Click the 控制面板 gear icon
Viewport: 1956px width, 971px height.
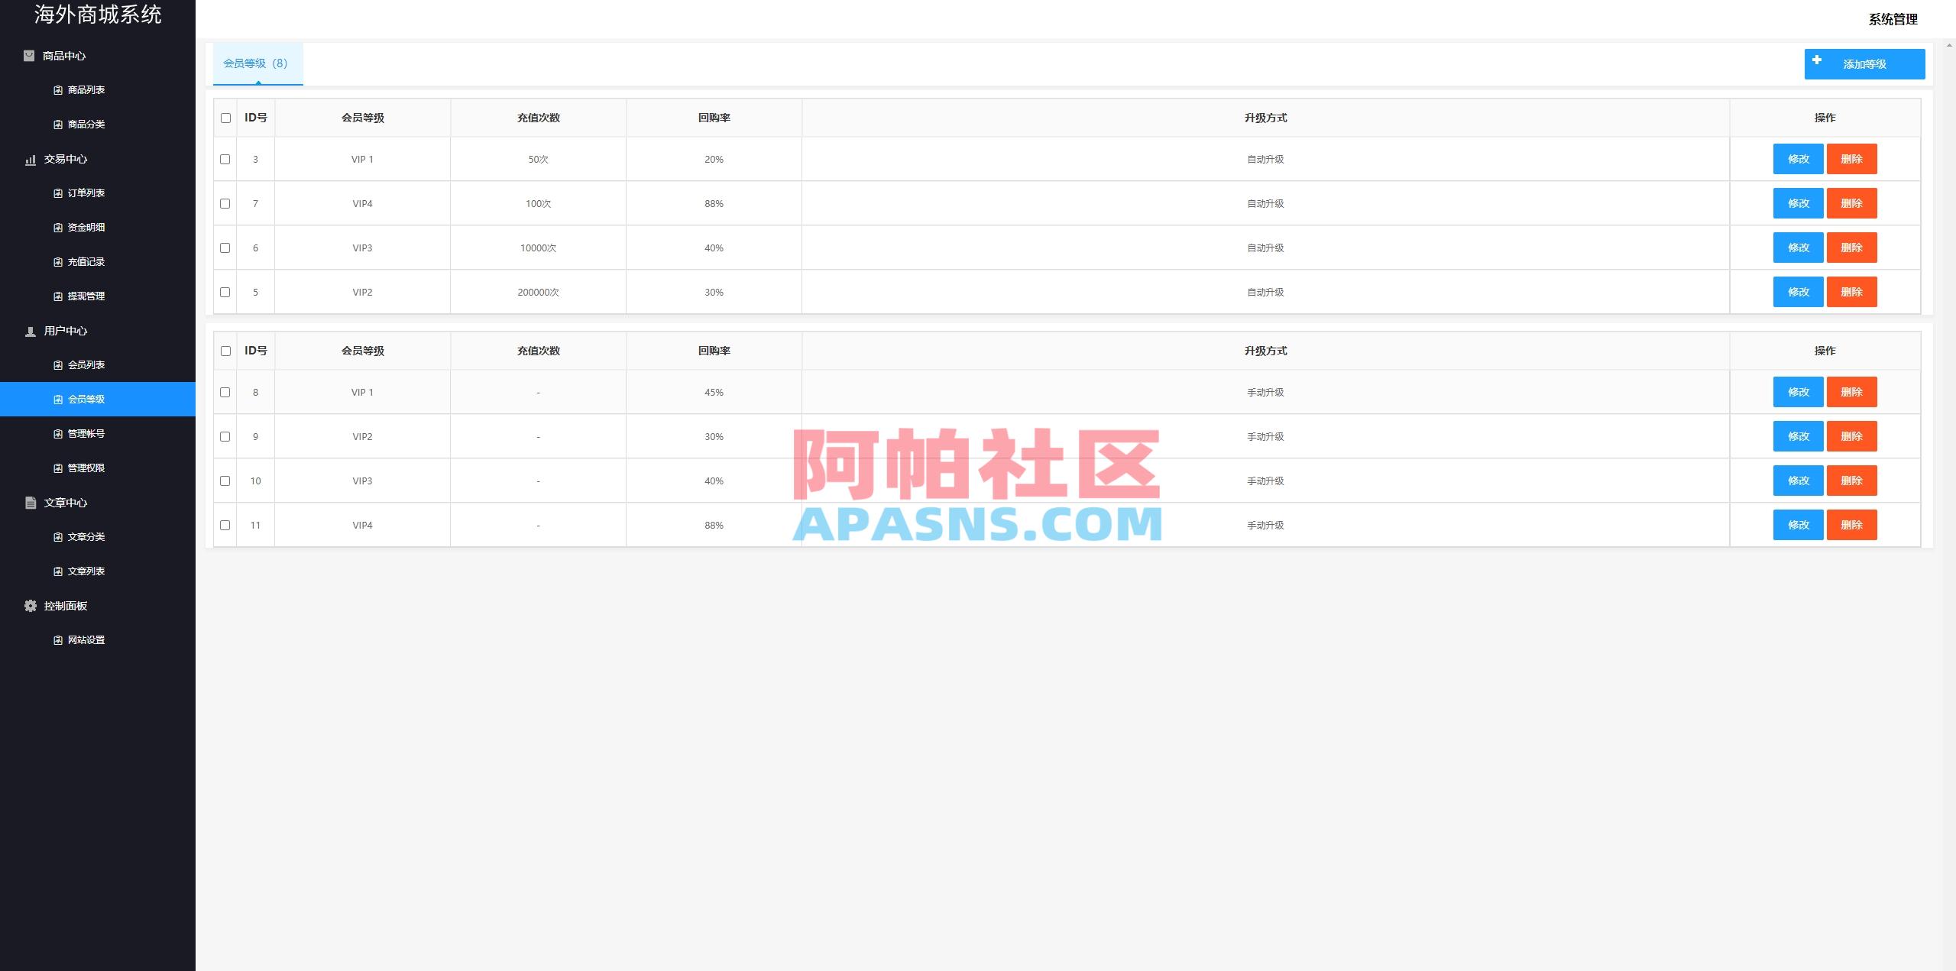(30, 606)
